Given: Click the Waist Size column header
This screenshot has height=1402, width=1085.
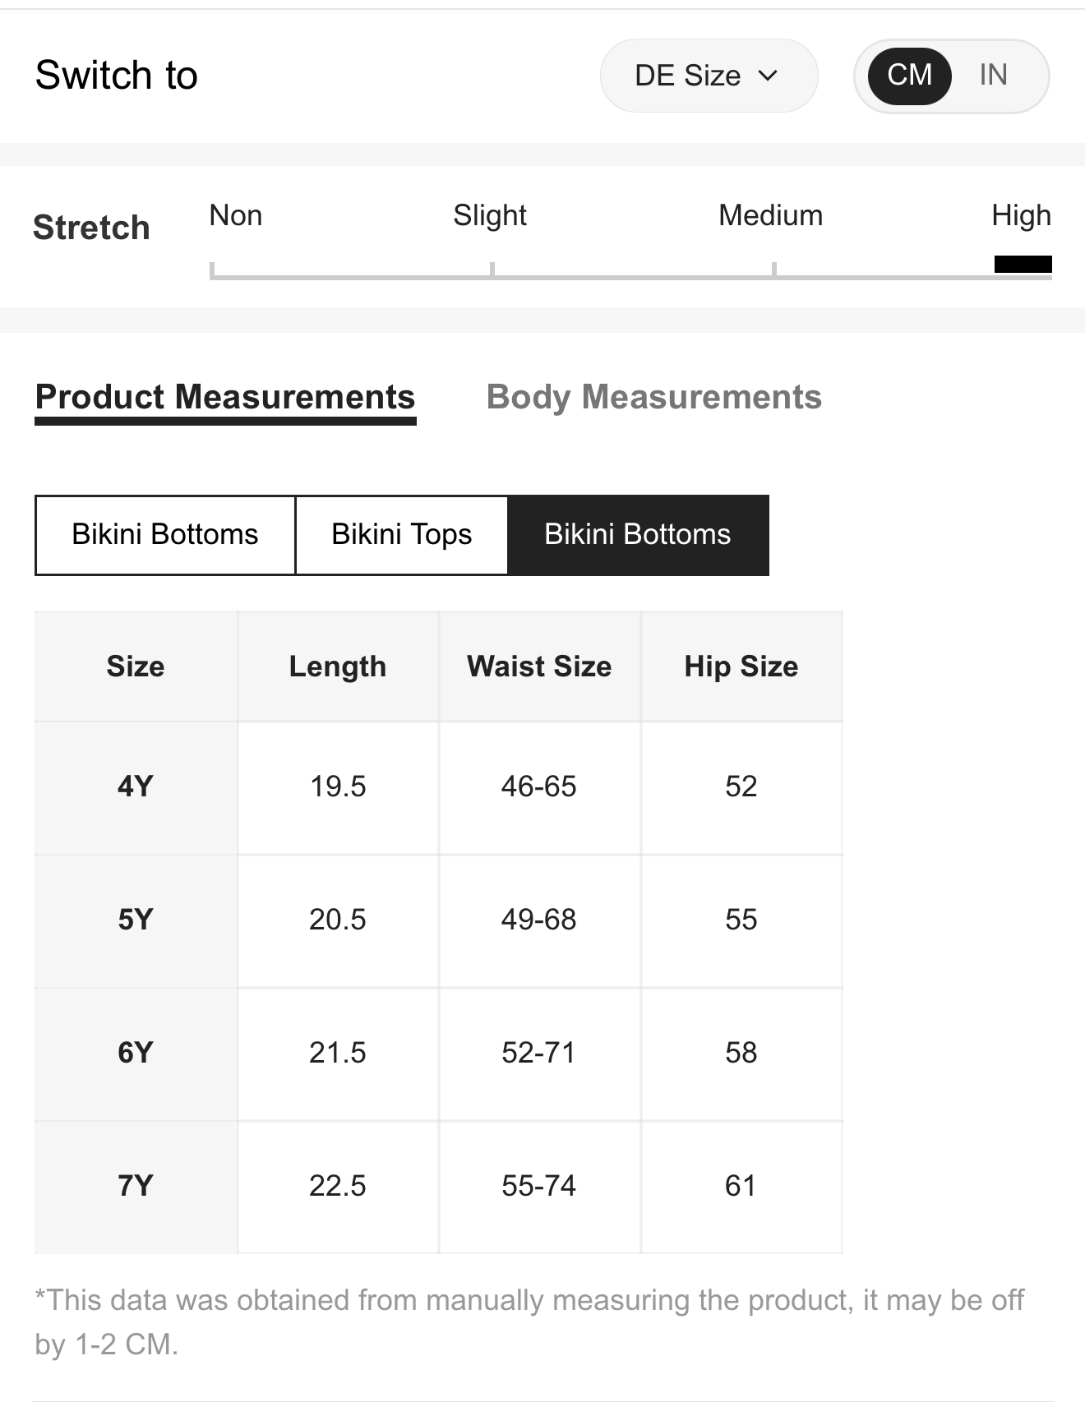Looking at the screenshot, I should coord(539,666).
